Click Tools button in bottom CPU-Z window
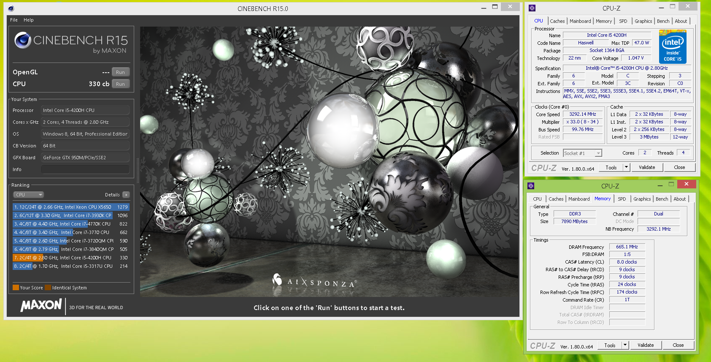 pyautogui.click(x=610, y=345)
